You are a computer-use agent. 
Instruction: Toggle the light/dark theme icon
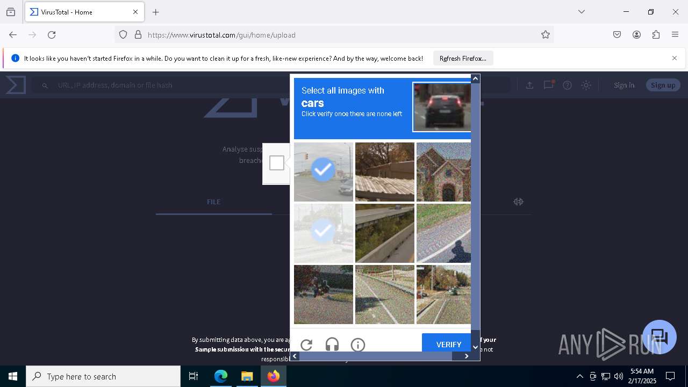point(586,85)
